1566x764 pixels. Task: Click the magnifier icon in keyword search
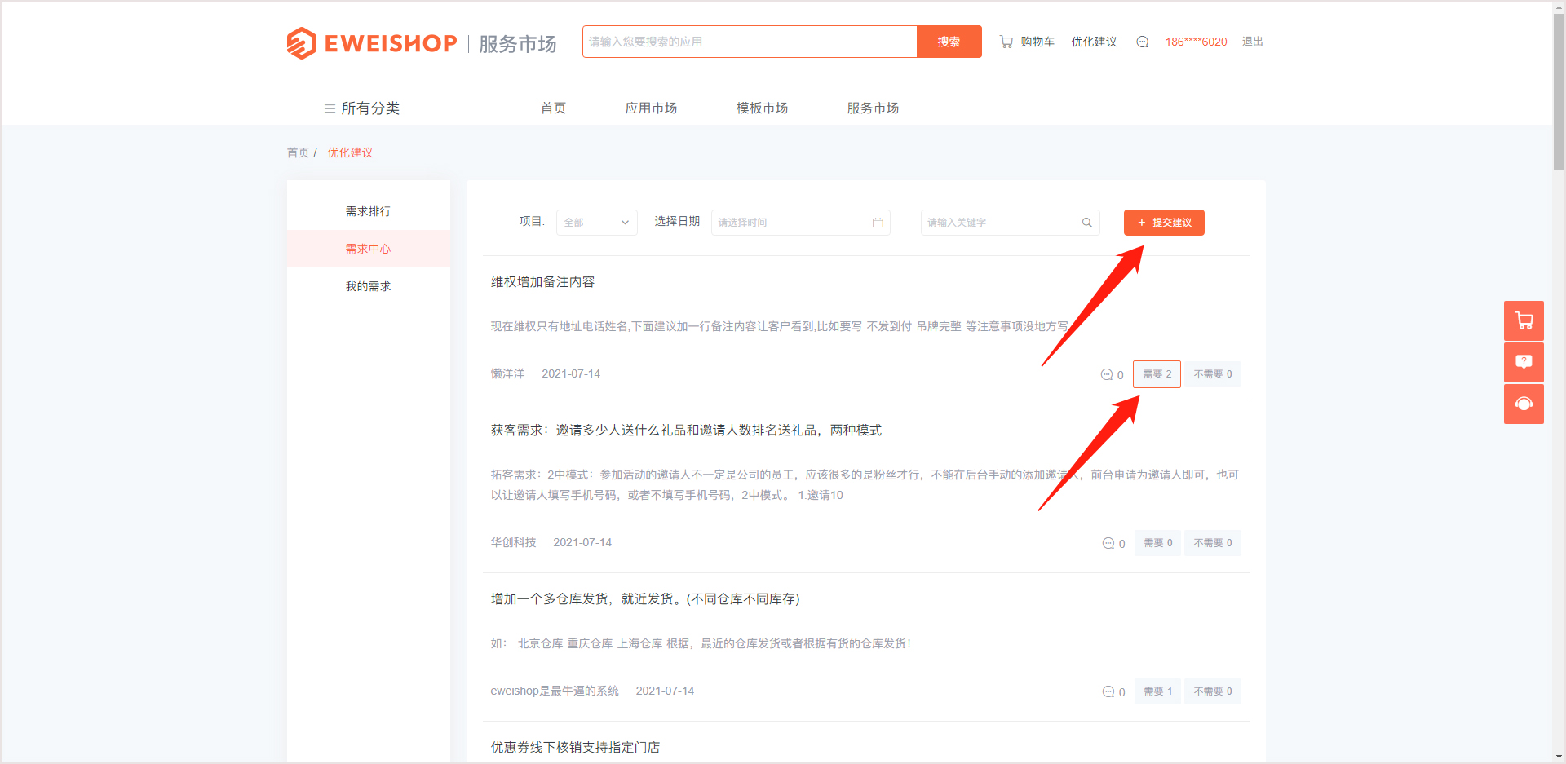click(1086, 223)
